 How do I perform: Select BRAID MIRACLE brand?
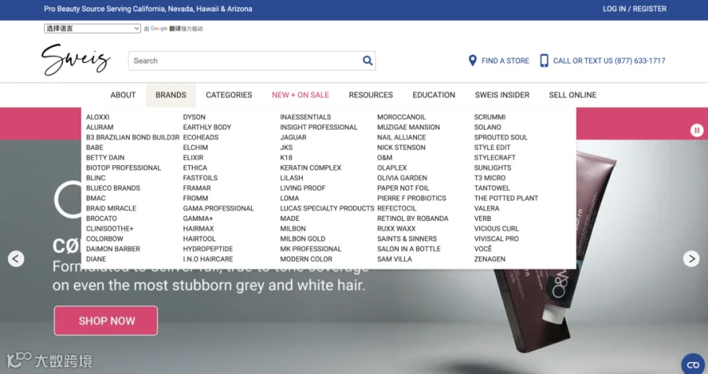[x=111, y=208]
